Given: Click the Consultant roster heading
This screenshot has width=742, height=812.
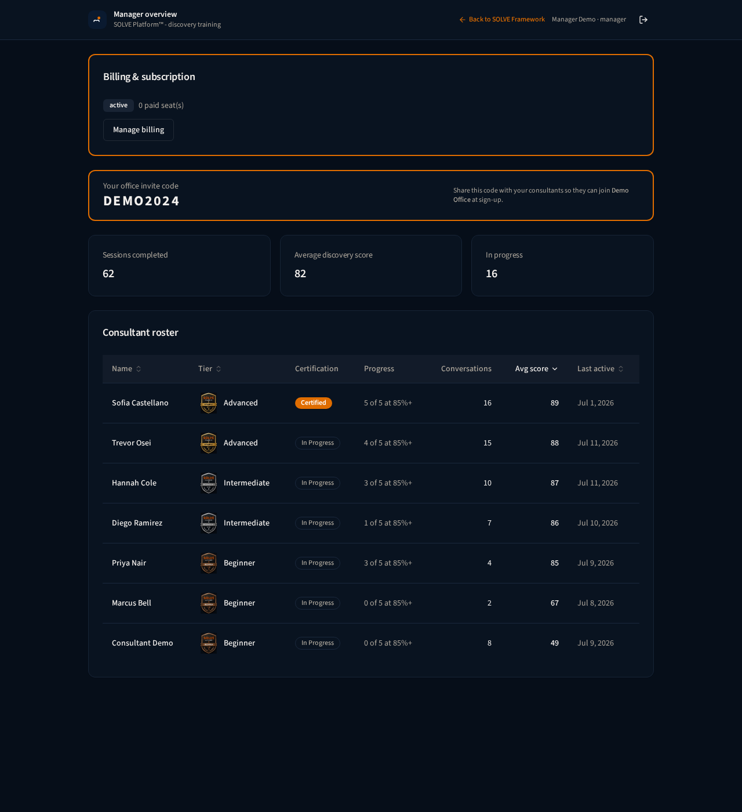Looking at the screenshot, I should (x=140, y=333).
